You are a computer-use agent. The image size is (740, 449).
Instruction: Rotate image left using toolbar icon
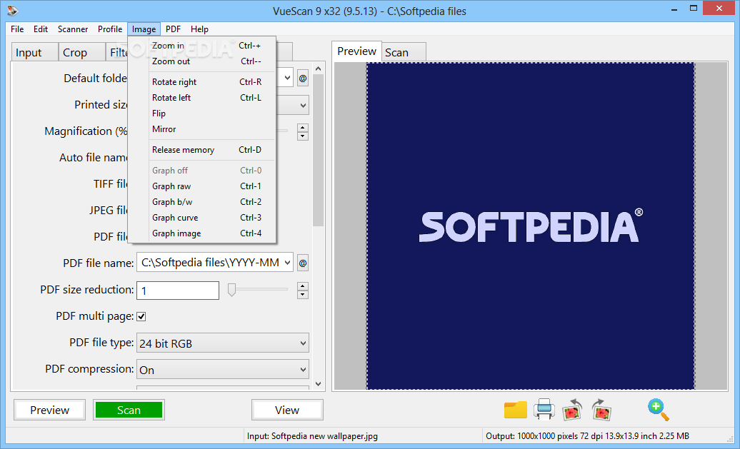coord(572,410)
